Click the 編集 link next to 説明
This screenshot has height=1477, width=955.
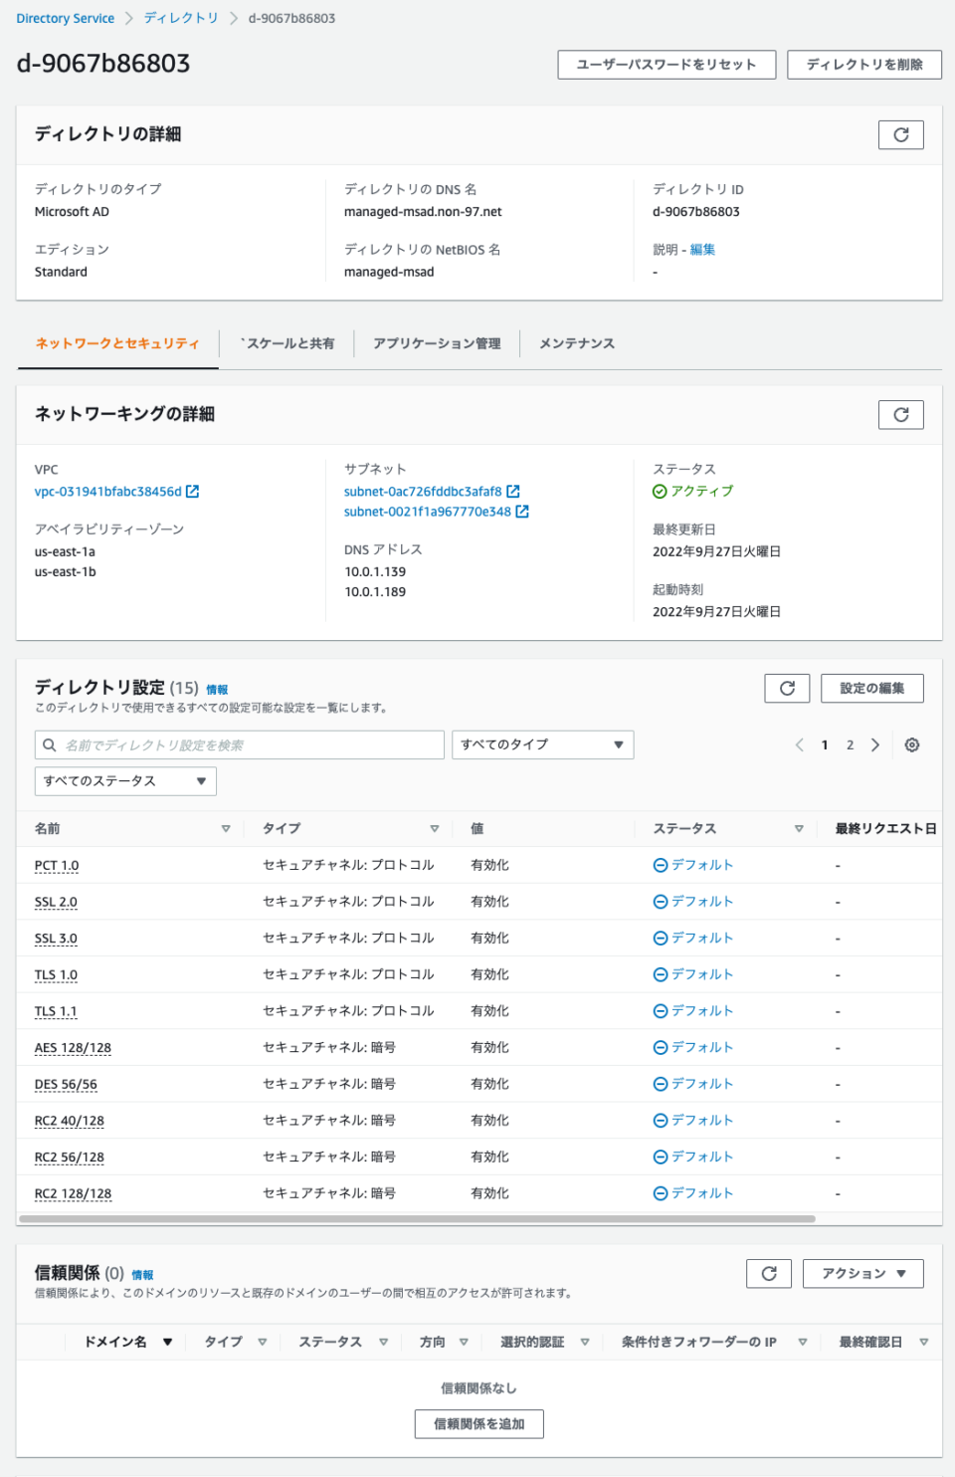point(702,249)
